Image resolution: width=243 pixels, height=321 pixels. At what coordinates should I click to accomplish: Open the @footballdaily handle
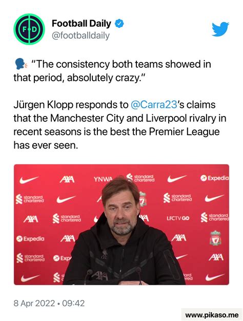(x=80, y=35)
